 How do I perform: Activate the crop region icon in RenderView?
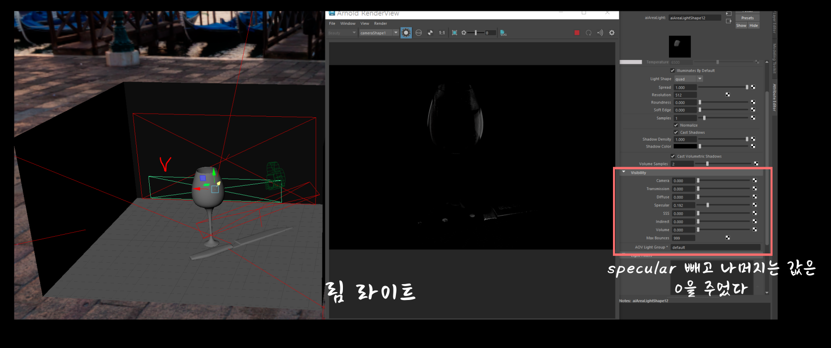tap(454, 33)
